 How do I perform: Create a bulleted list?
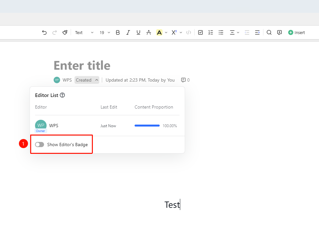tap(221, 32)
